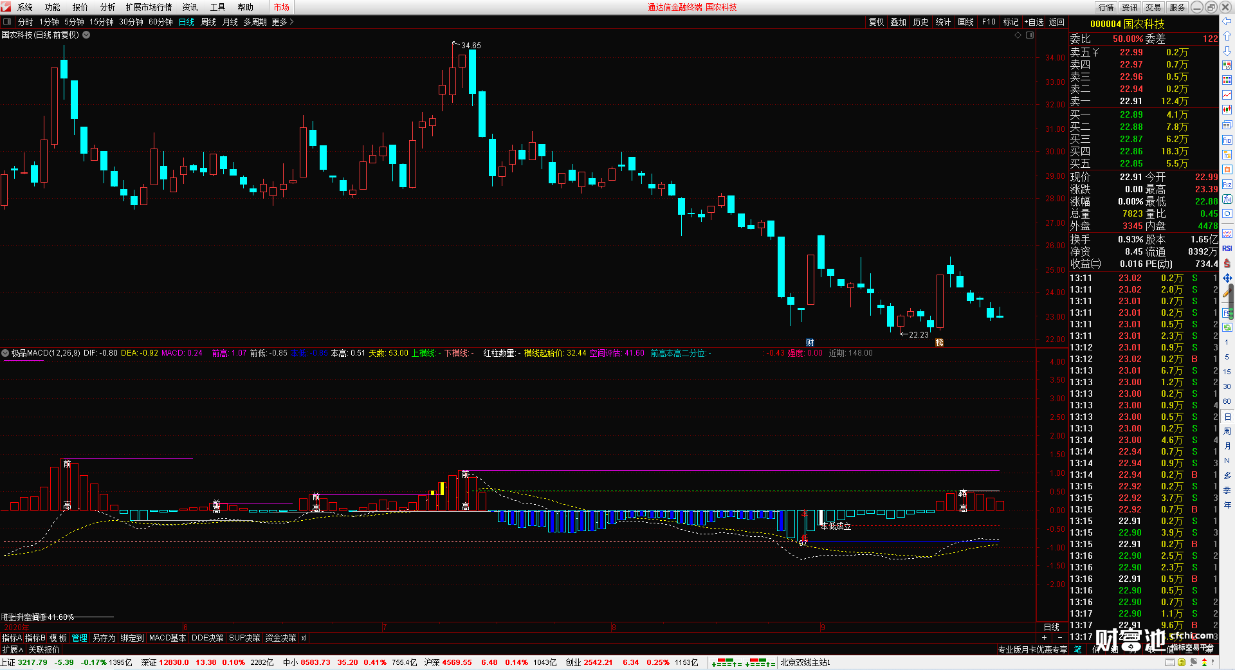Click the function f(x) formula sidebar icon
This screenshot has width=1235, height=670.
click(x=1227, y=199)
